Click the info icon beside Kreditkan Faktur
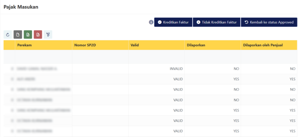Screen dimensions: 298x137 (151, 22)
